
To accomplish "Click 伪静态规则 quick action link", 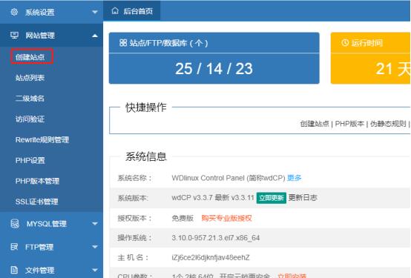I will (x=388, y=124).
